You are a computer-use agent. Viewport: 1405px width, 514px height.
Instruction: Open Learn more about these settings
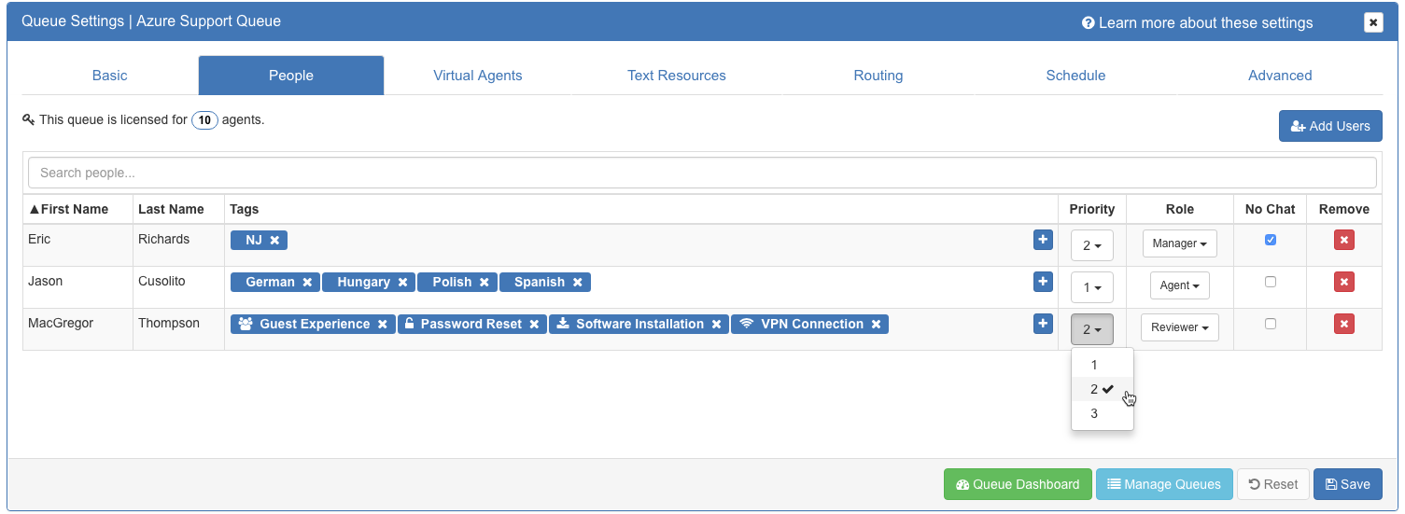1197,22
